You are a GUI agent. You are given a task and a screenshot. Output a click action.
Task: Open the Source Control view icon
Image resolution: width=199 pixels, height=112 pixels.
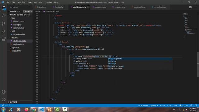click(x=3, y=24)
